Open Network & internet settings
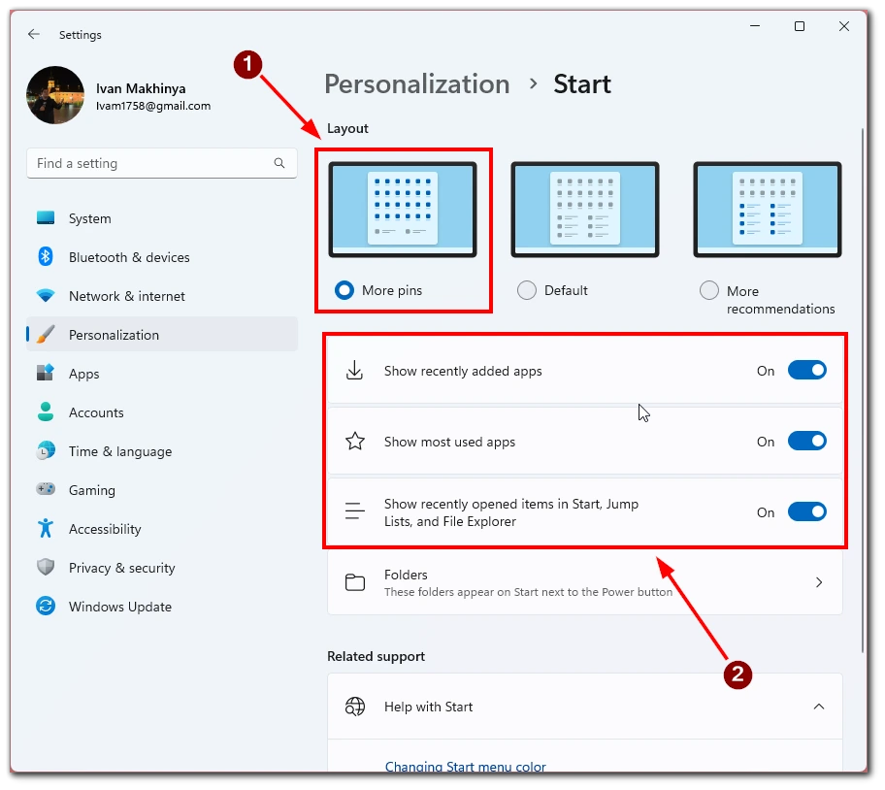 pos(162,296)
